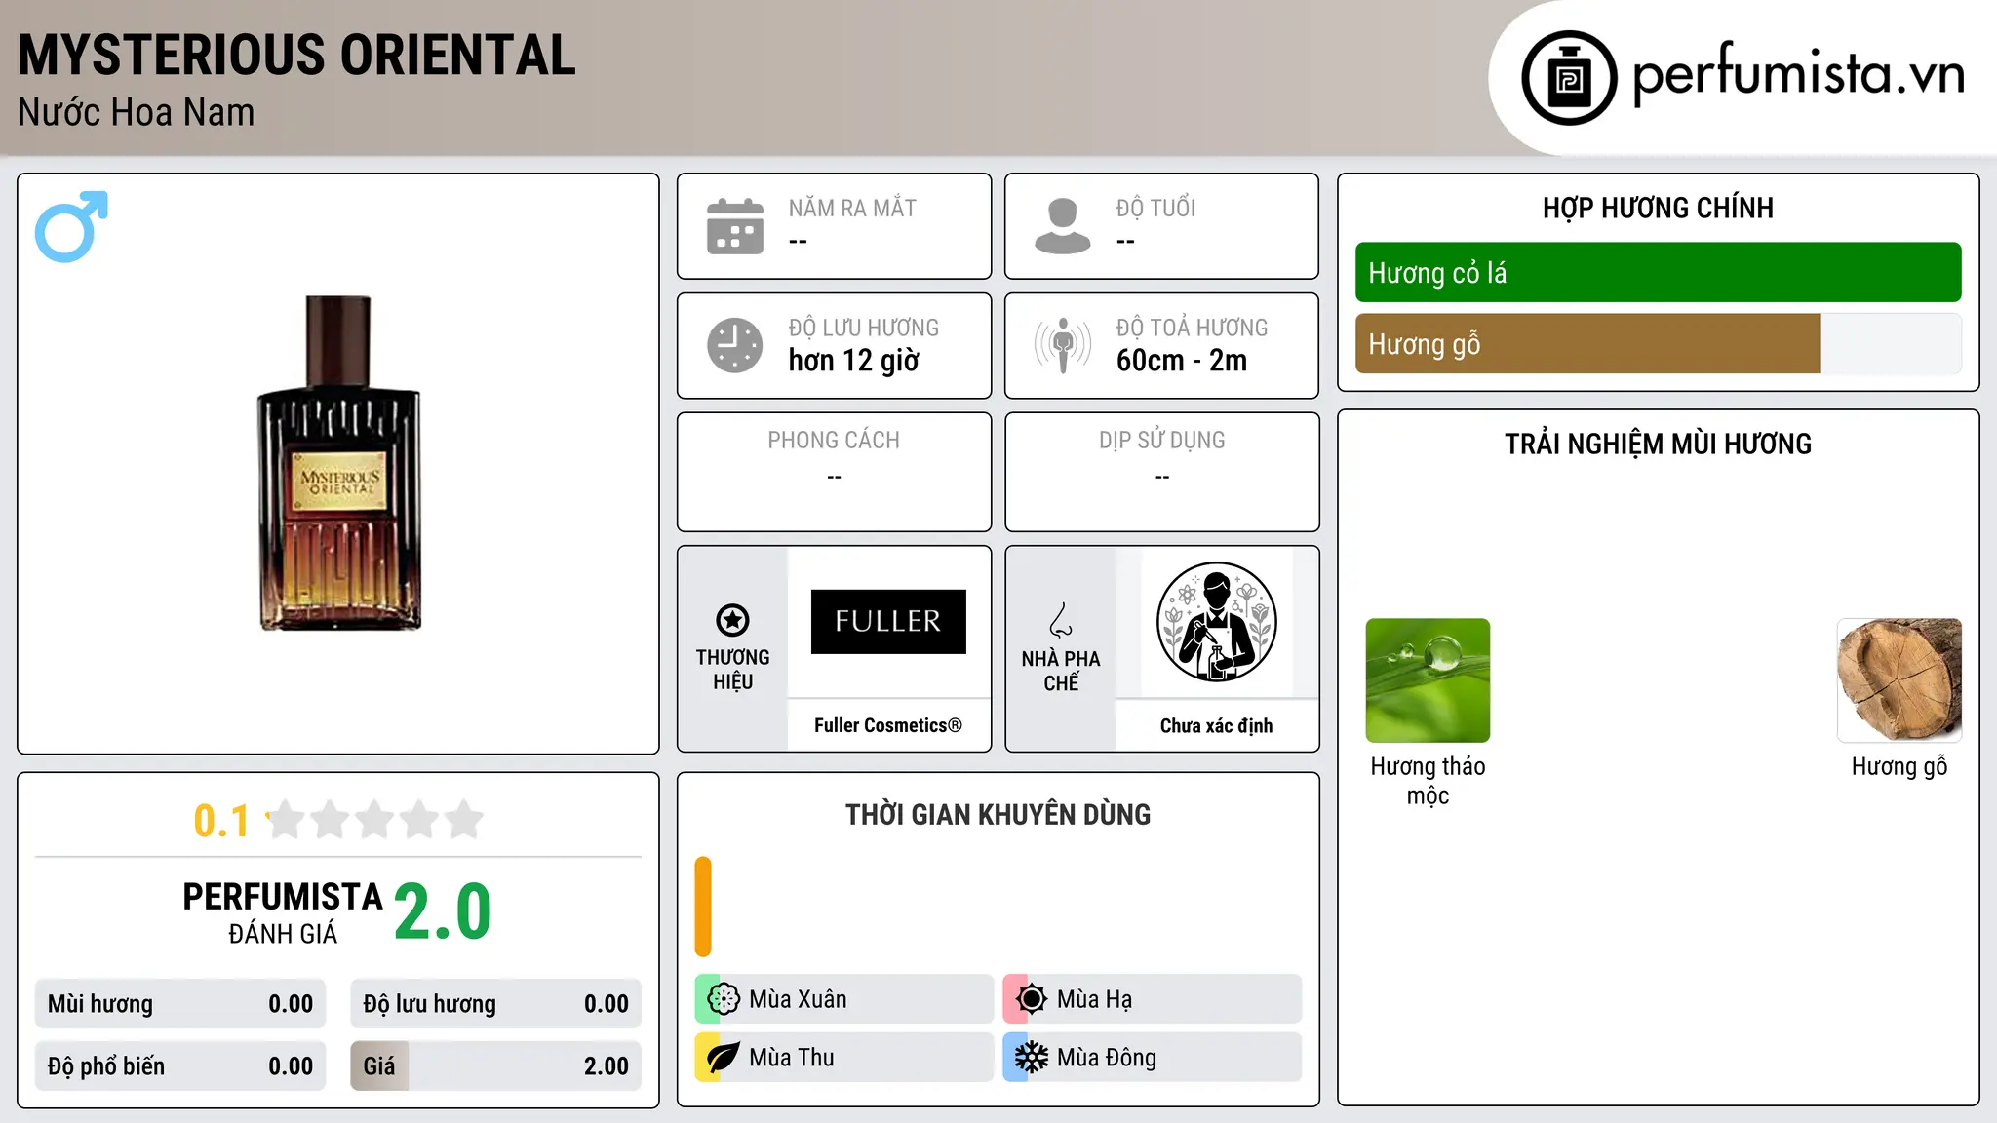This screenshot has width=1997, height=1123.
Task: Click the Mùi hương score row
Action: coord(180,1003)
